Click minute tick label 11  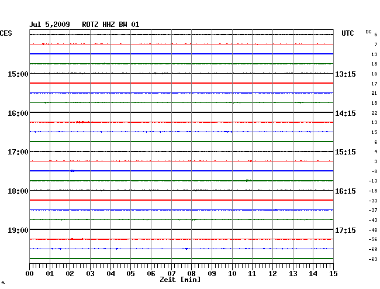252,273
